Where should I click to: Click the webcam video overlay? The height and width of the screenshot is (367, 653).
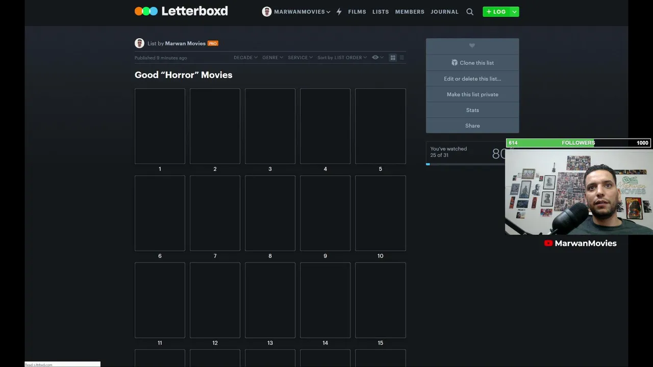pyautogui.click(x=579, y=191)
